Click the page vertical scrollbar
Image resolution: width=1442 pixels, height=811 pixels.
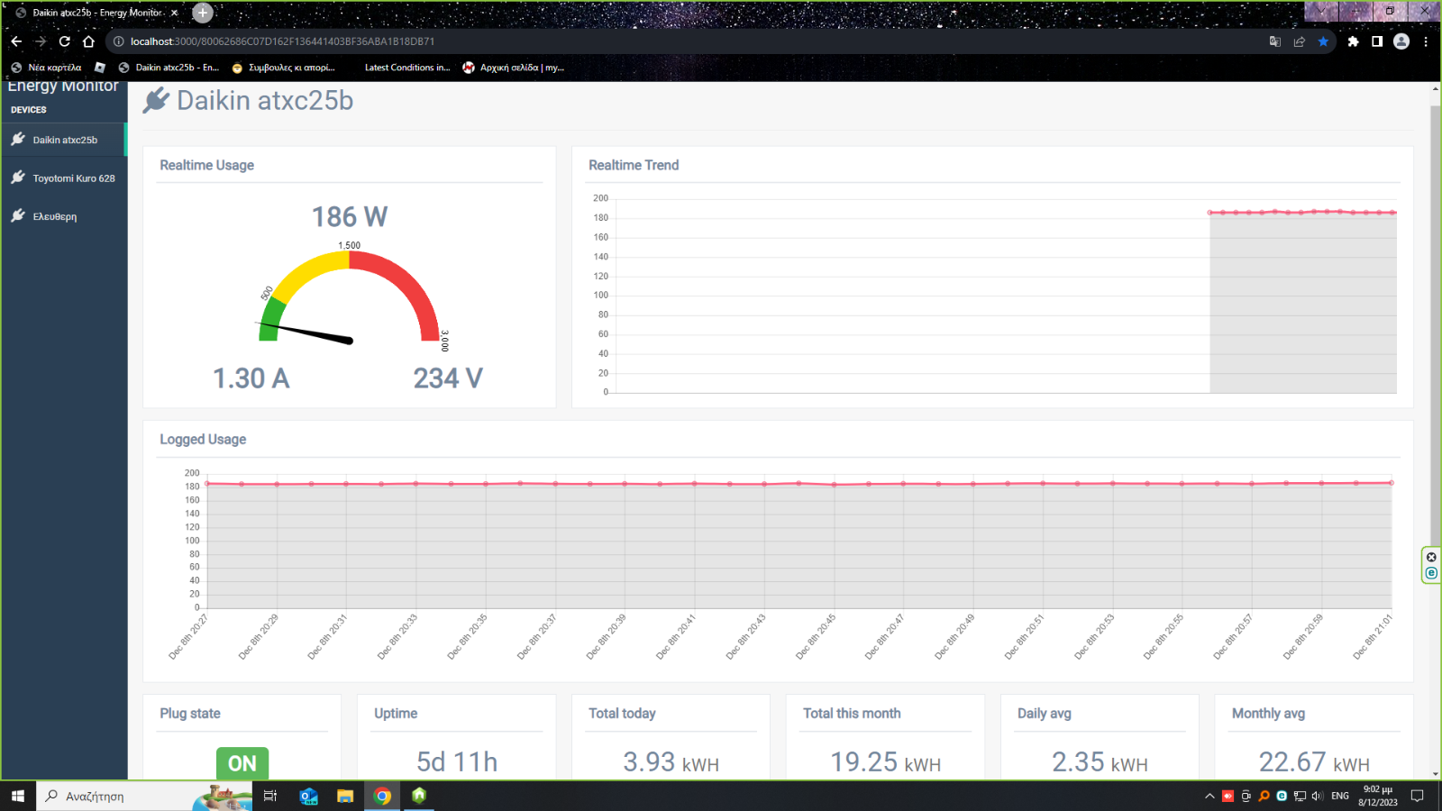pos(1436,324)
